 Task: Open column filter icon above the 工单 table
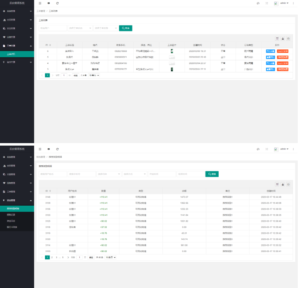(x=277, y=39)
